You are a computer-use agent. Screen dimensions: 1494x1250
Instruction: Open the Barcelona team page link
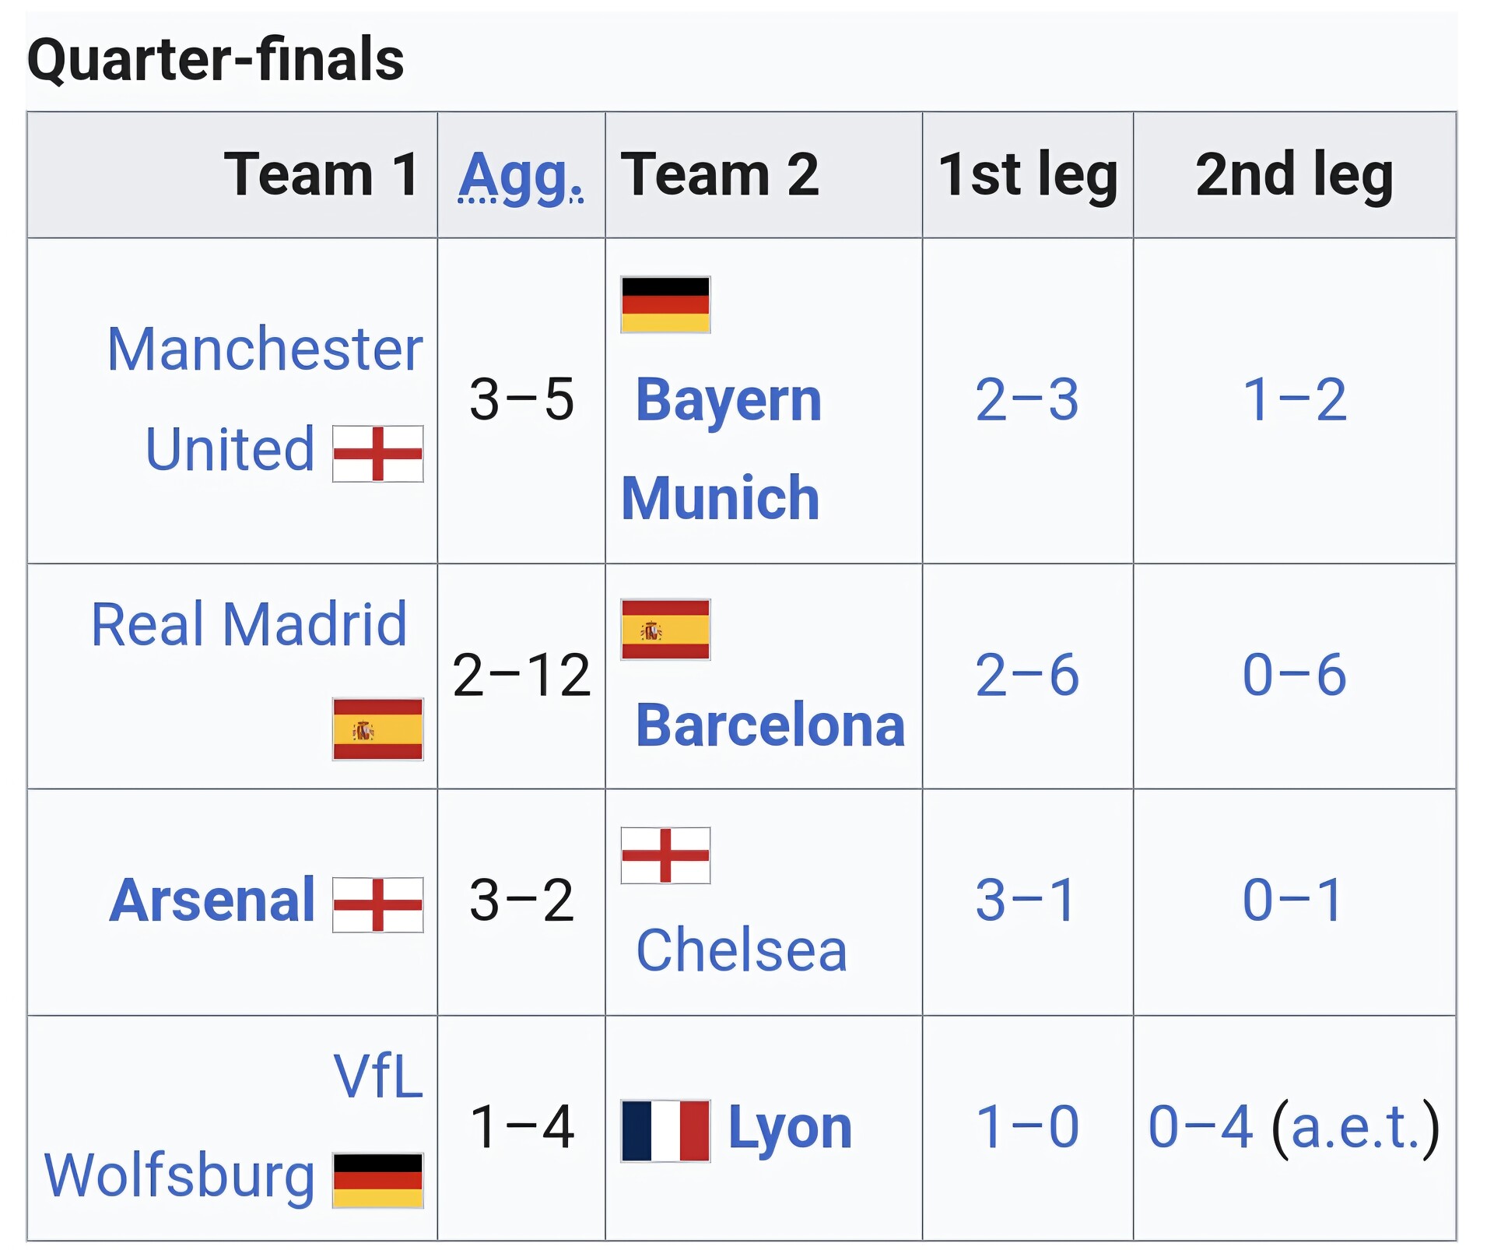click(770, 725)
